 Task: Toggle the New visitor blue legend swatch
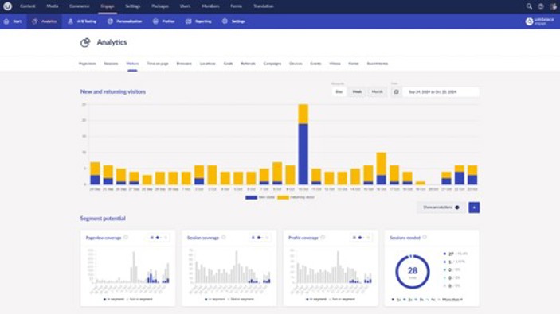251,197
